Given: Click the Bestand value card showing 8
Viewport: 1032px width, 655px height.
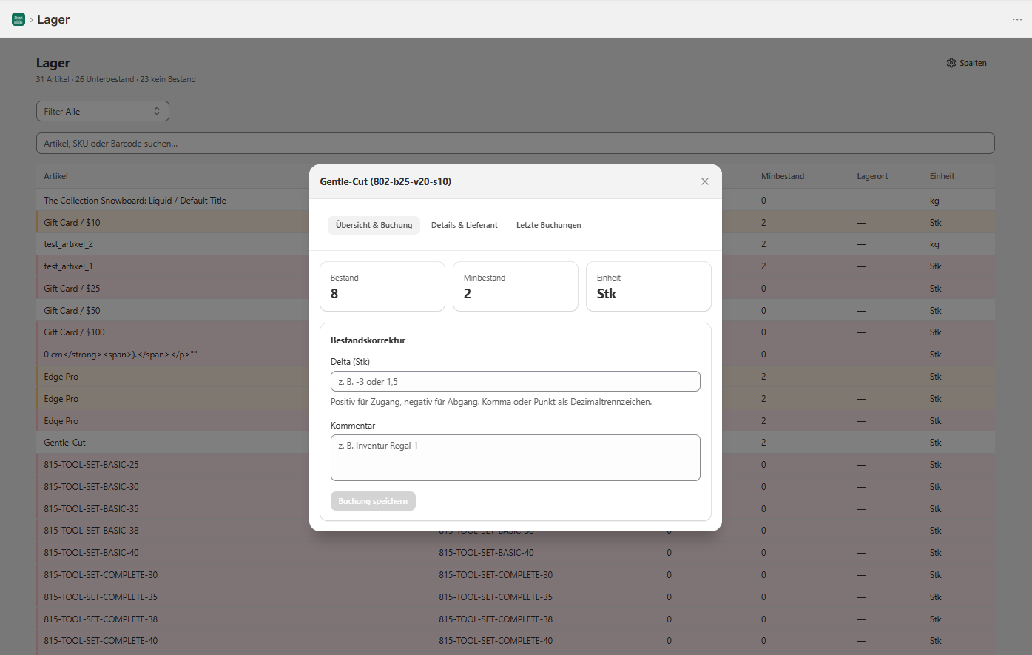Looking at the screenshot, I should click(382, 286).
